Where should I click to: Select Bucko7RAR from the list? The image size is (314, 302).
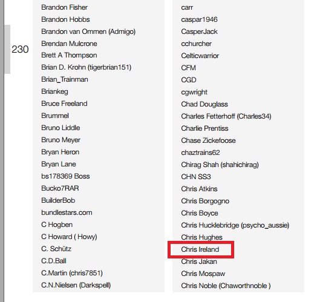60,188
